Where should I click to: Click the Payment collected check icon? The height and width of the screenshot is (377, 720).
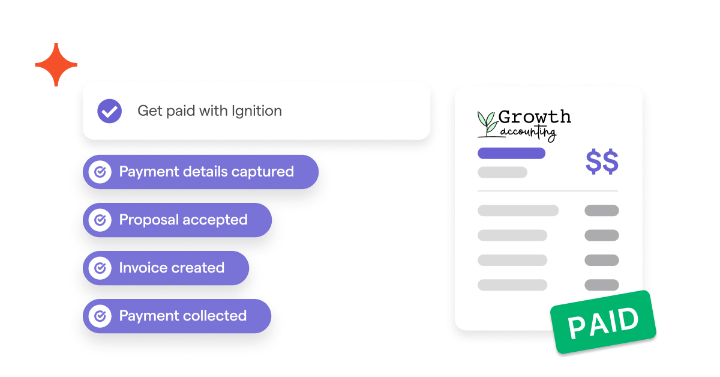(x=100, y=316)
